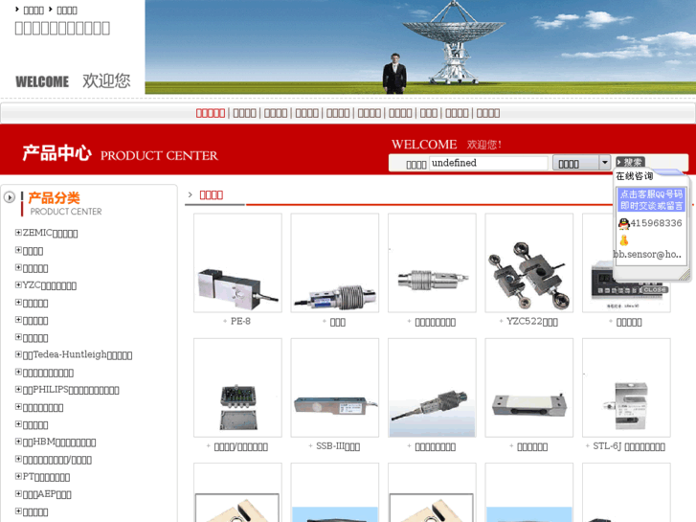Click the 产品中心 PRODUCT CENTER banner title

[120, 153]
